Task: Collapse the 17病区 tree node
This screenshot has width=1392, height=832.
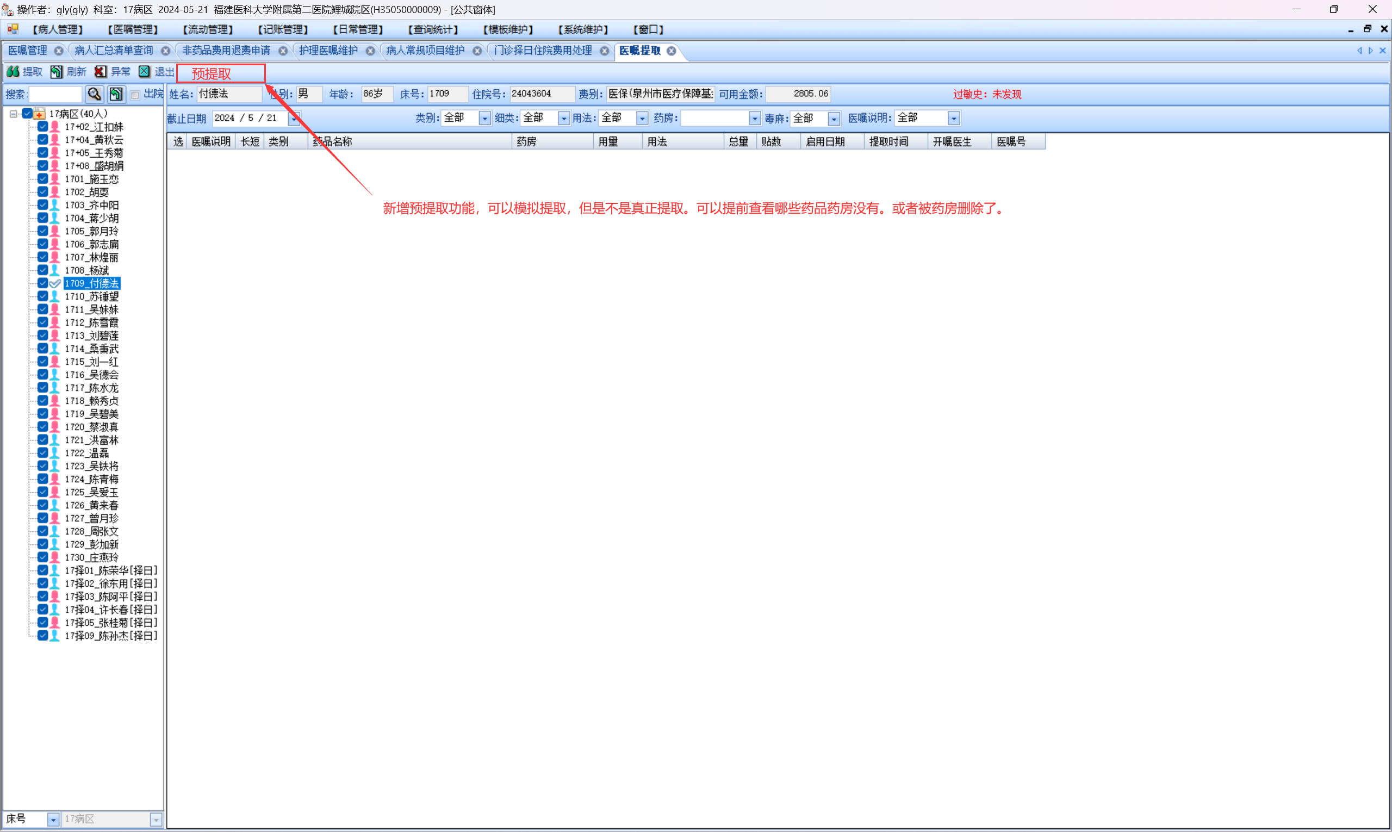Action: (x=14, y=113)
